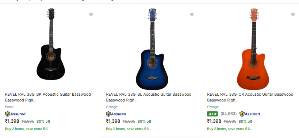The height and width of the screenshot is (138, 299).
Task: Open the blue acoustic guitar image
Action: point(152,49)
